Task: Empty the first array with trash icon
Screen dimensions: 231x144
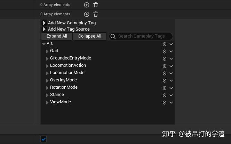Action: 96,5
